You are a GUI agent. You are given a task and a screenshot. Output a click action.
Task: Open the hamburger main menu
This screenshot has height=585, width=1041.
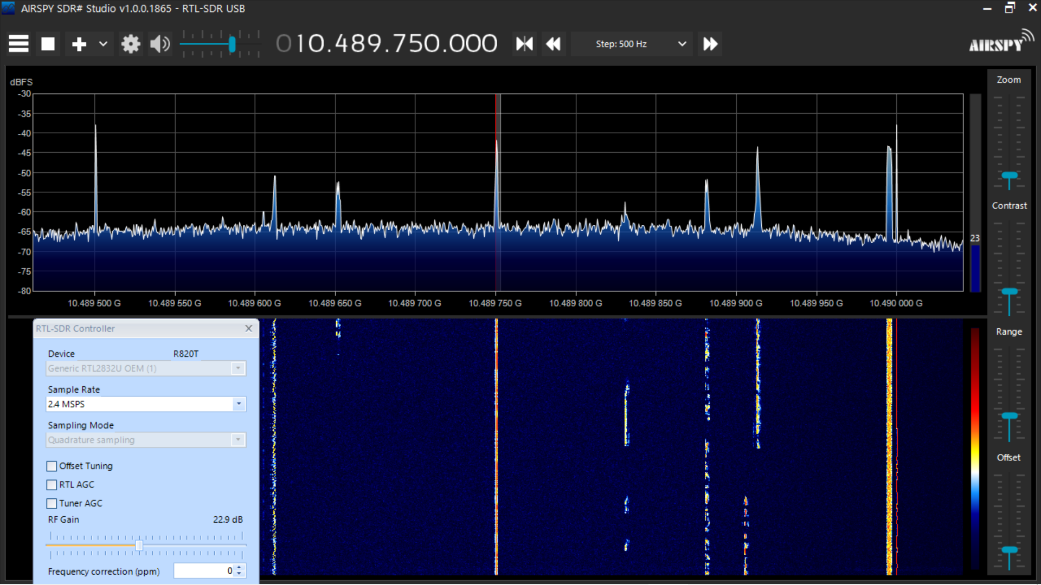pyautogui.click(x=18, y=44)
